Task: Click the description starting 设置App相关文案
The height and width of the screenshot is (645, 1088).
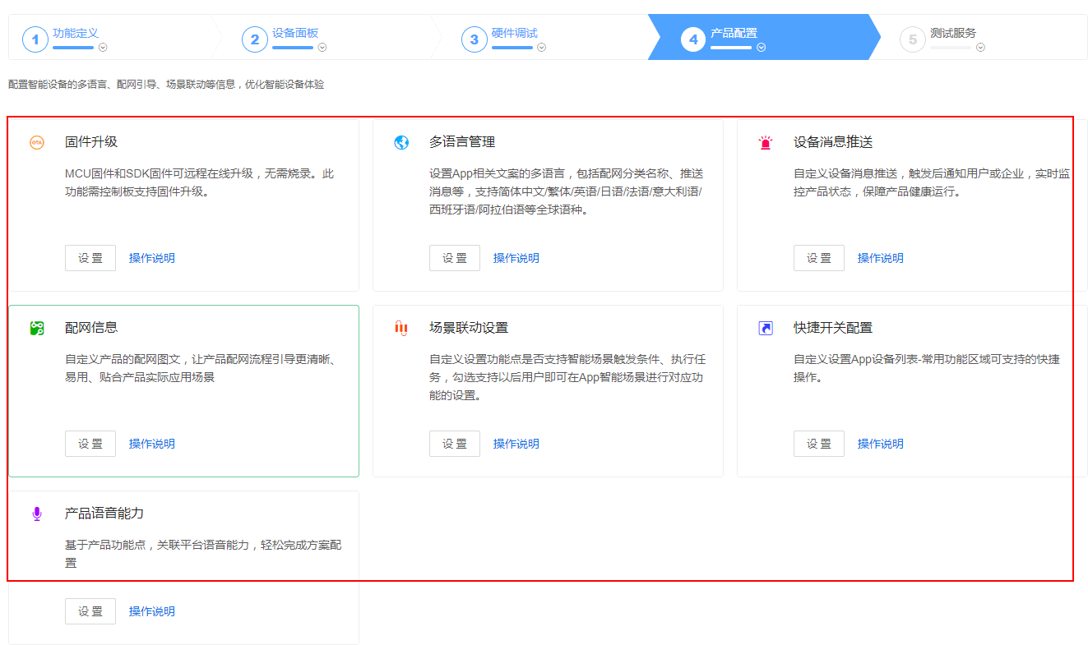Action: point(567,191)
